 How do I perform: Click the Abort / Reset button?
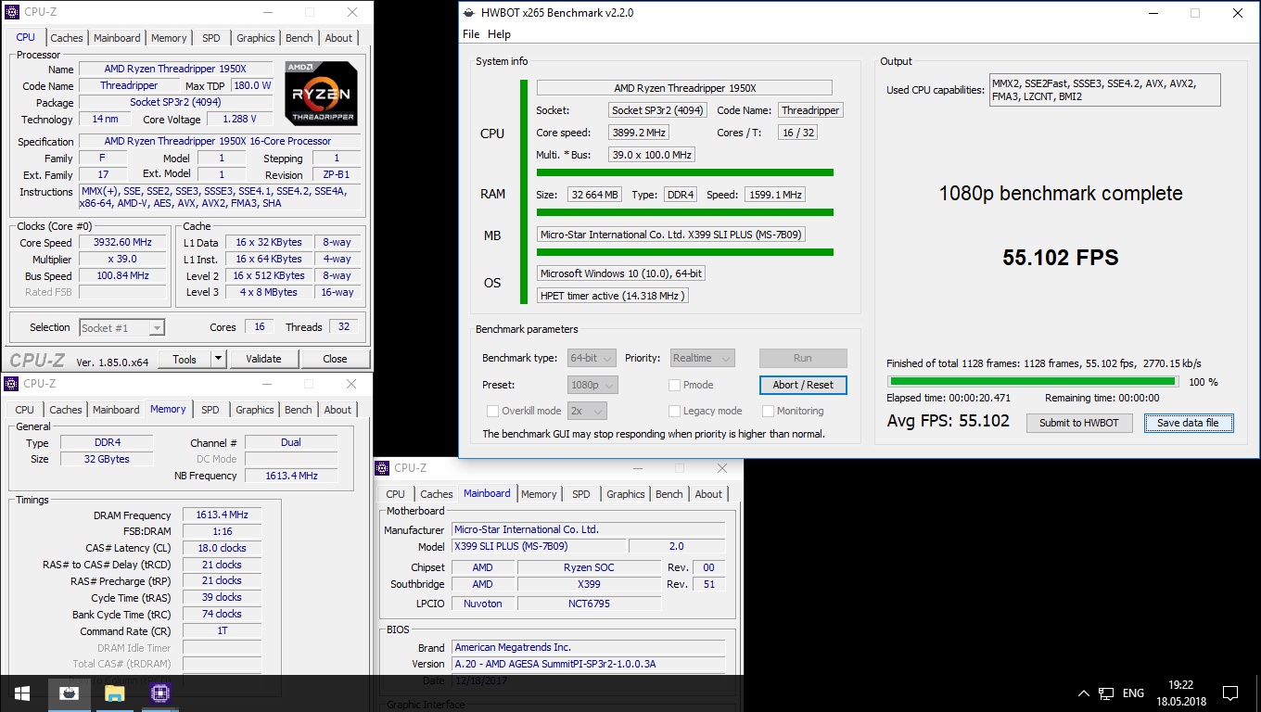(x=803, y=385)
